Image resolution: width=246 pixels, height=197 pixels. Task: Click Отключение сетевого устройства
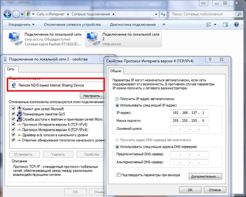[x=72, y=24]
